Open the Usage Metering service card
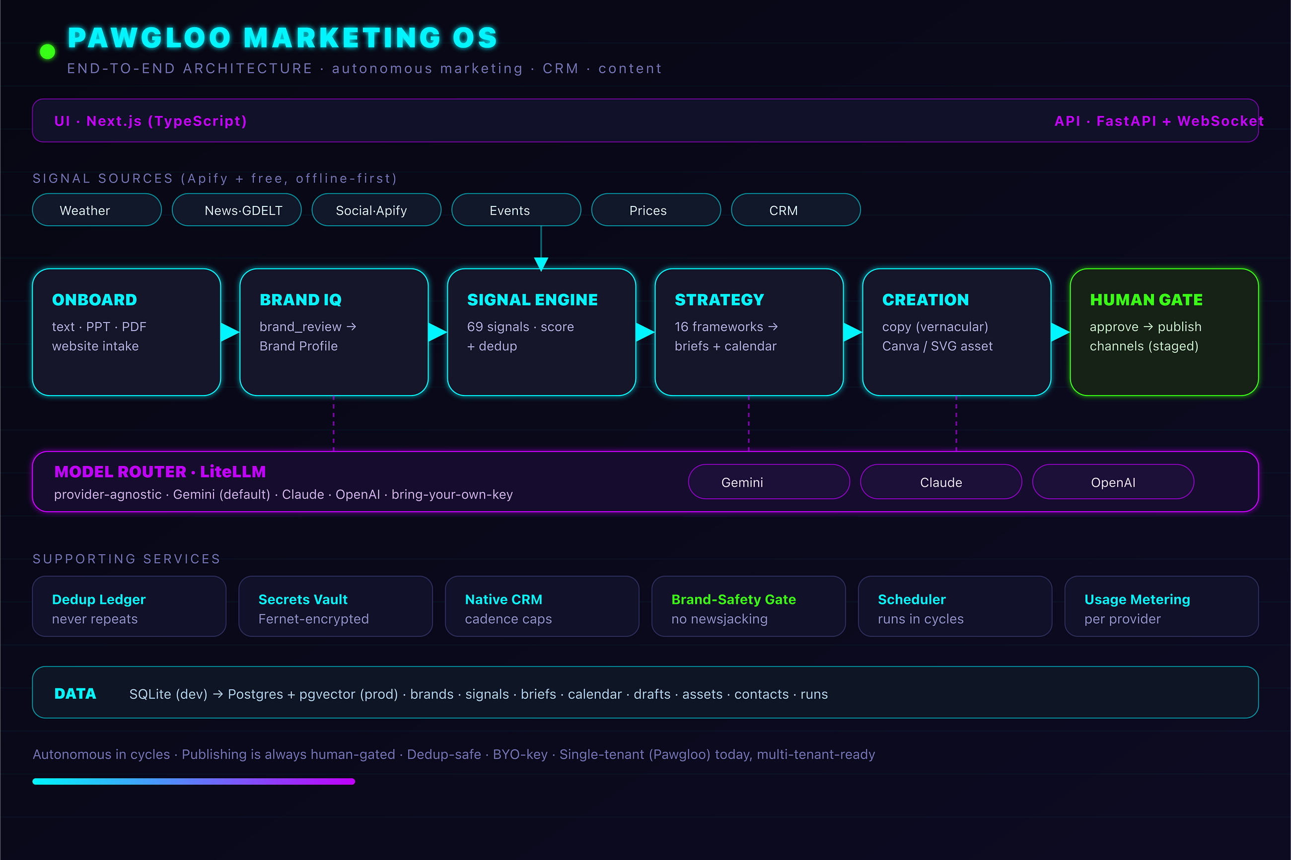The image size is (1291, 860). [x=1161, y=606]
